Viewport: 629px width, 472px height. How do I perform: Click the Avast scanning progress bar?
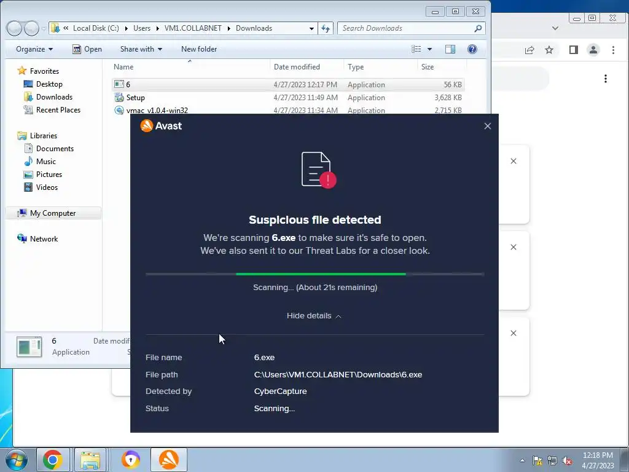[315, 274]
